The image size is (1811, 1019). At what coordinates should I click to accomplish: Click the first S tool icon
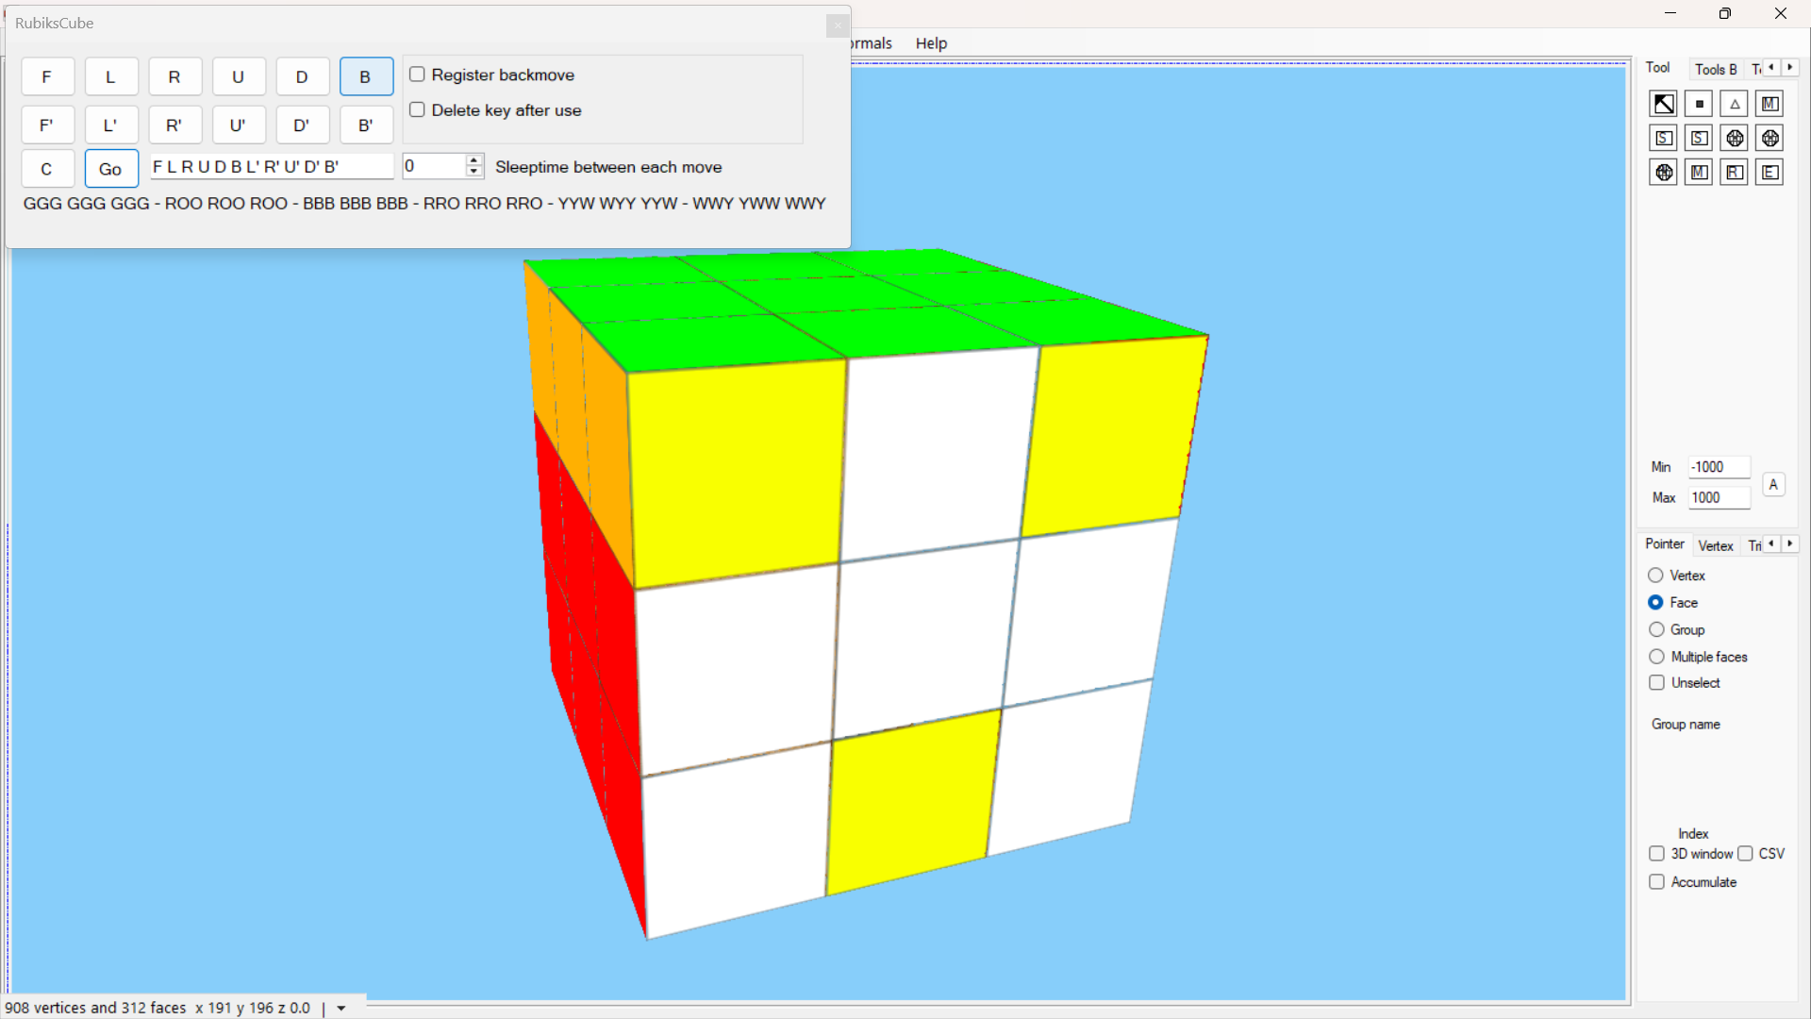click(x=1663, y=139)
